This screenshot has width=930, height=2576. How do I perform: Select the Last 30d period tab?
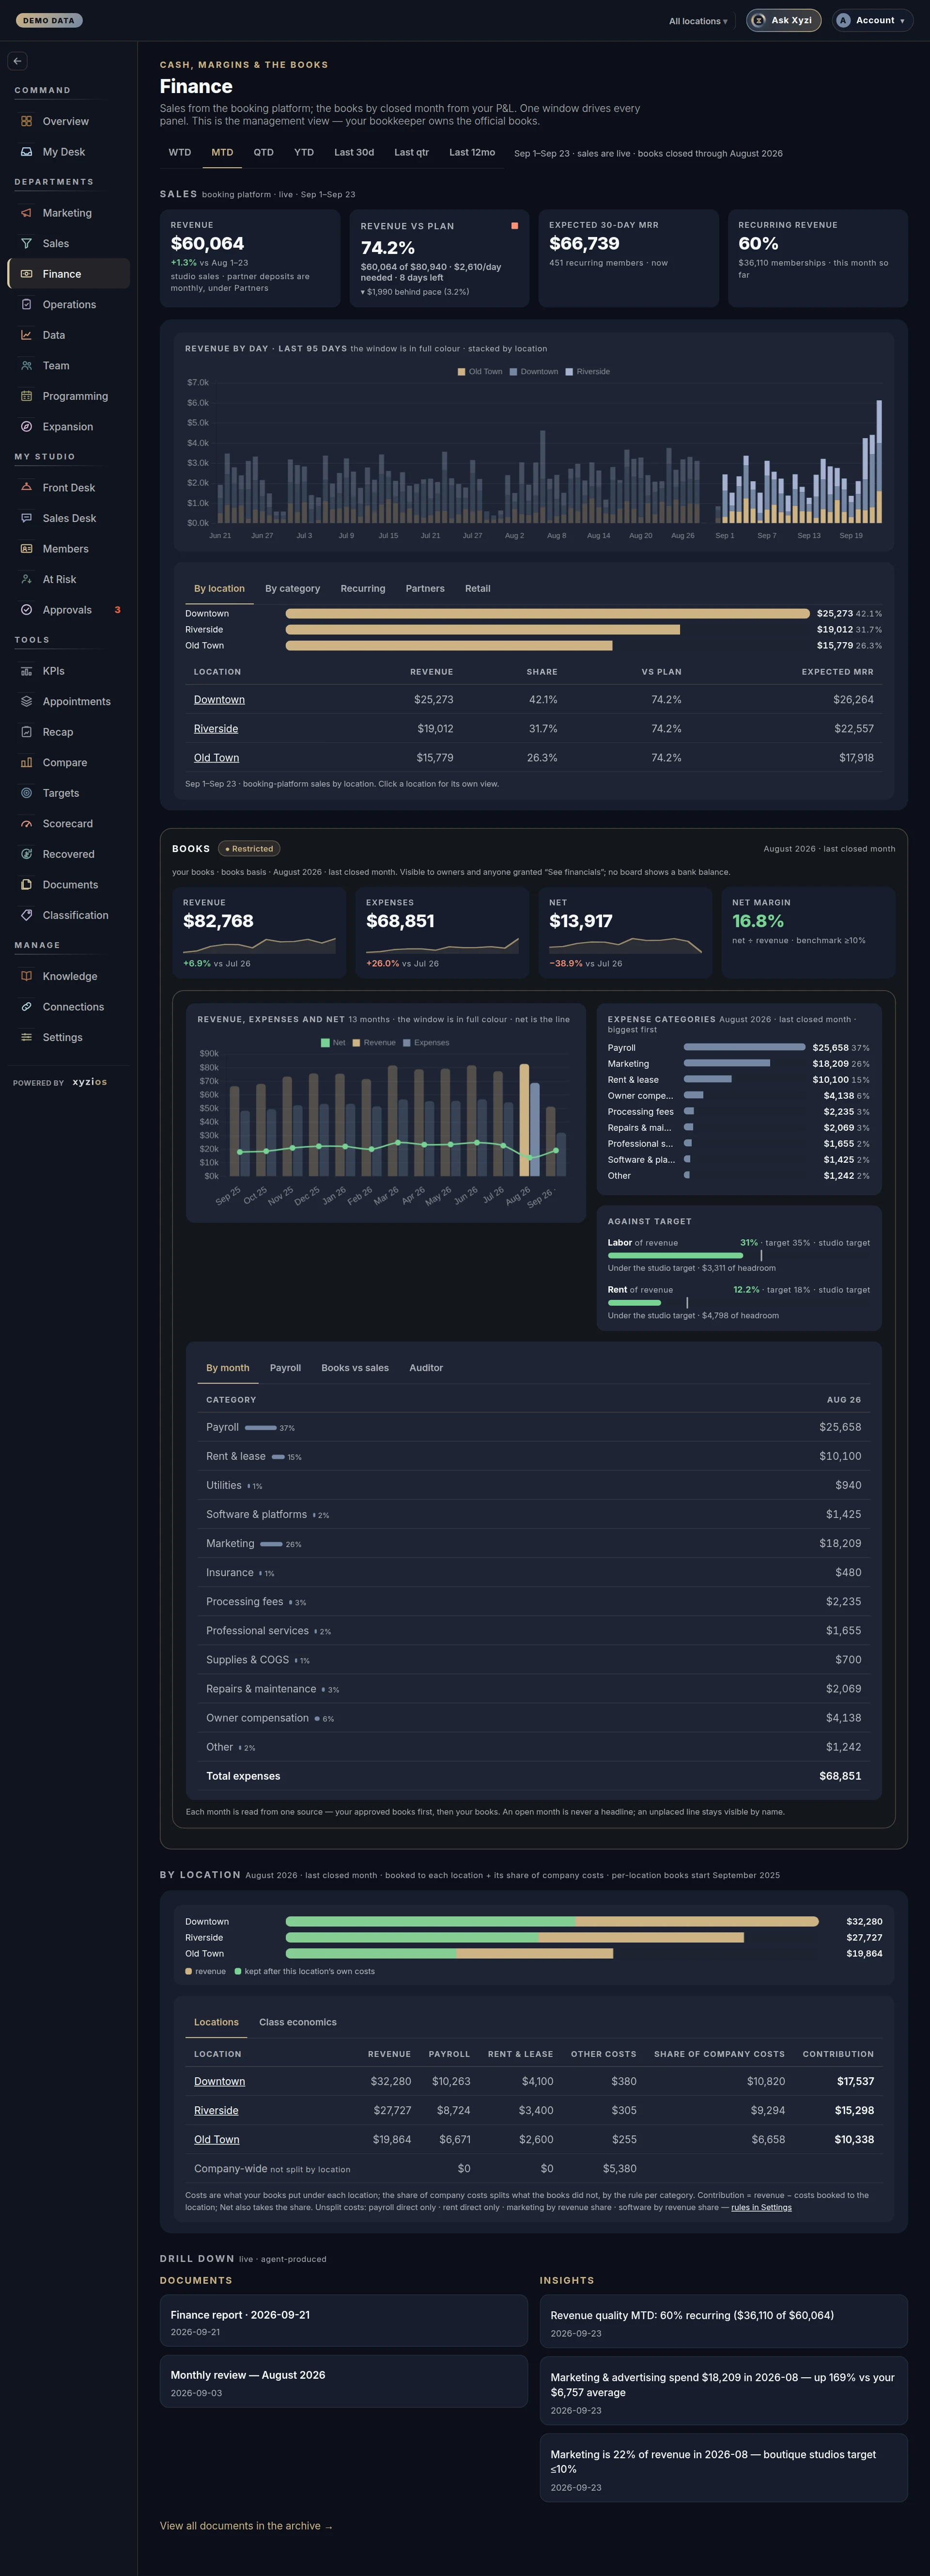point(354,153)
